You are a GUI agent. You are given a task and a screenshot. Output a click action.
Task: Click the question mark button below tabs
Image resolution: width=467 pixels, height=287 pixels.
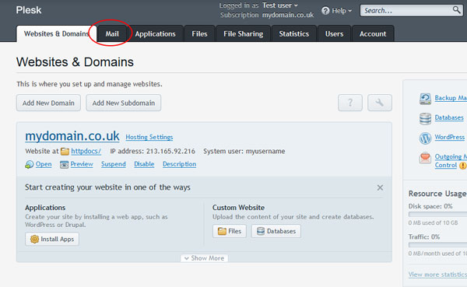point(350,103)
